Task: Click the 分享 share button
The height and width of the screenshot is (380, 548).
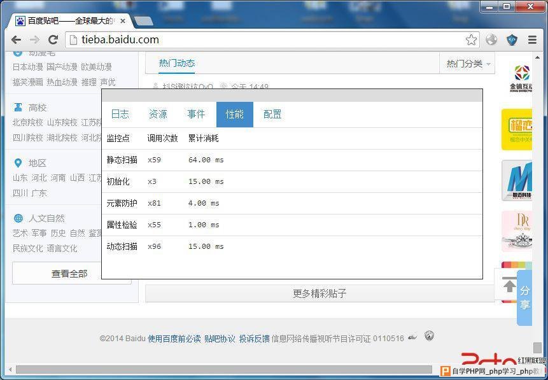Action: tap(524, 297)
